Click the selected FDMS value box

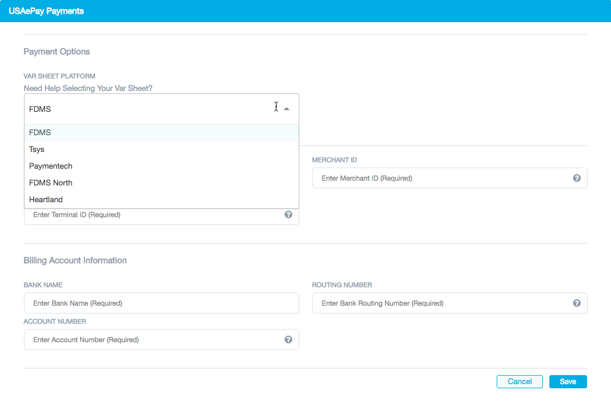click(x=162, y=109)
